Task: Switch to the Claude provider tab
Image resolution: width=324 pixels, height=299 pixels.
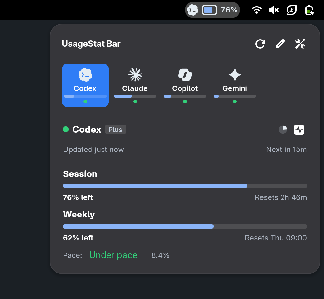Action: tap(135, 85)
